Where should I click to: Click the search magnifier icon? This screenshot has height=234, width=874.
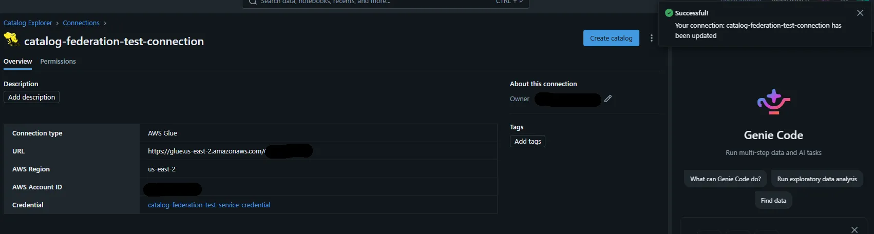click(x=253, y=2)
